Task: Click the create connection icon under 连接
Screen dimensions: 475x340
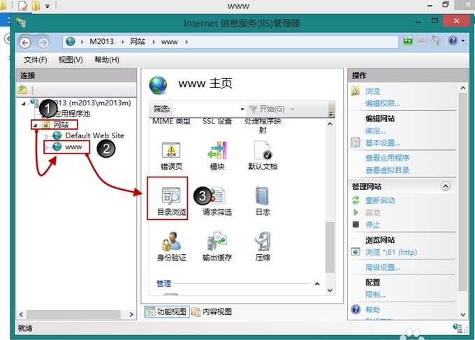Action: coord(22,89)
